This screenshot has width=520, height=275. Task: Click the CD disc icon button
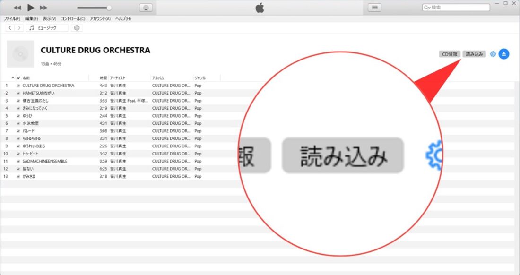(x=77, y=28)
